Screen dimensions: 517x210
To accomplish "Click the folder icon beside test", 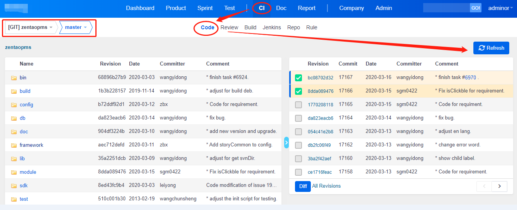I will point(14,199).
